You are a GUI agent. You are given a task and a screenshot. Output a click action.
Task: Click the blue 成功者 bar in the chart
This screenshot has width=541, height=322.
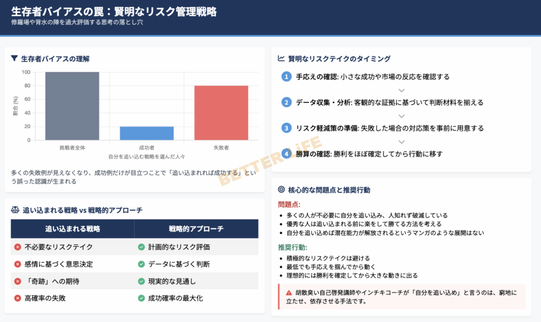(146, 133)
